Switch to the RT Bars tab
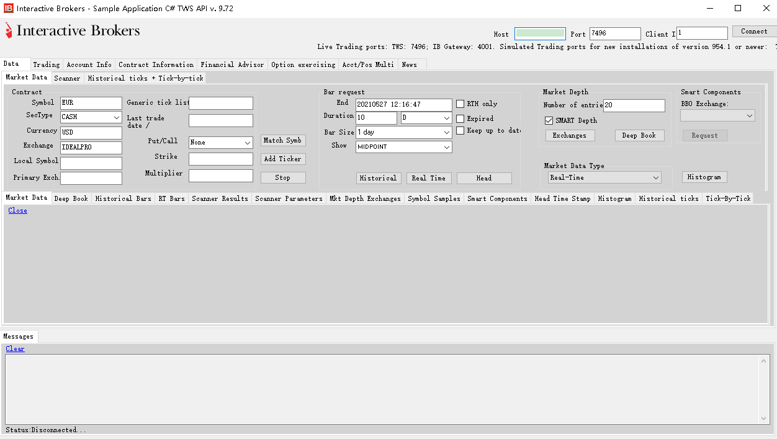This screenshot has width=777, height=439. point(171,198)
